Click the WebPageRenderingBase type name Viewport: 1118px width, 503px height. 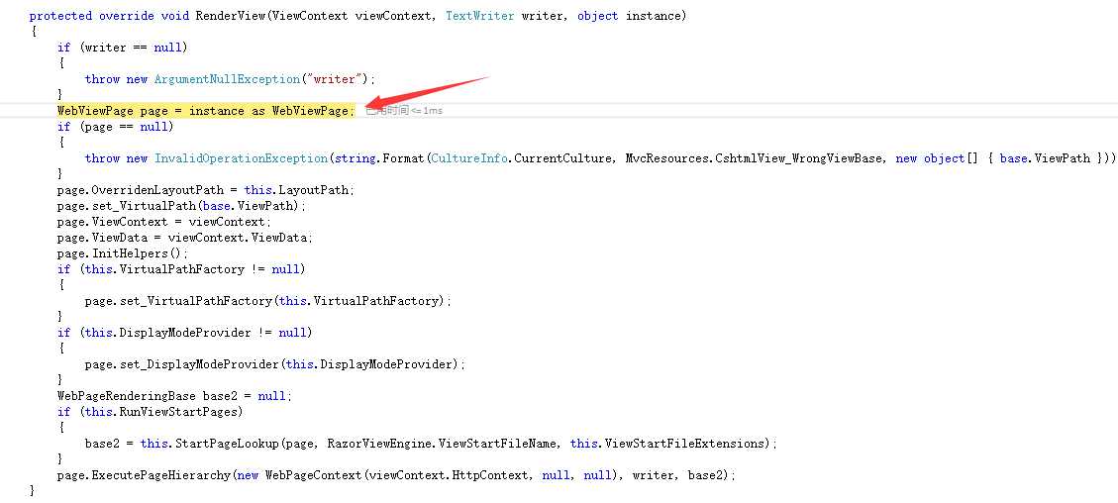[x=126, y=396]
